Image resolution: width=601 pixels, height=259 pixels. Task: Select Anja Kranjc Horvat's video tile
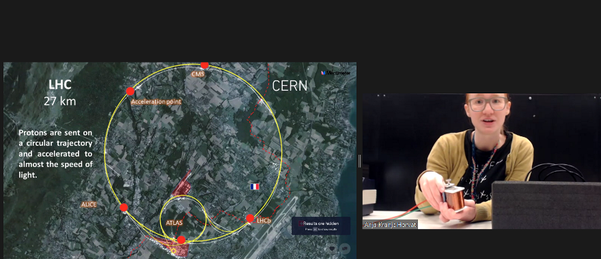tap(481, 161)
